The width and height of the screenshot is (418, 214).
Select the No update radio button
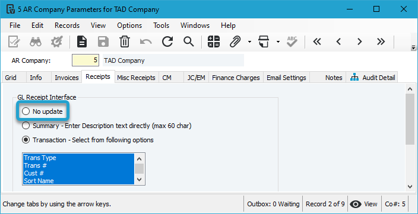click(26, 111)
